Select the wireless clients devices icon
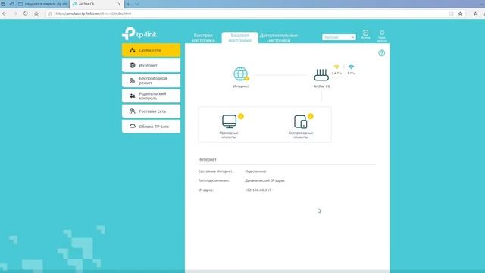The height and width of the screenshot is (273, 485). click(300, 121)
